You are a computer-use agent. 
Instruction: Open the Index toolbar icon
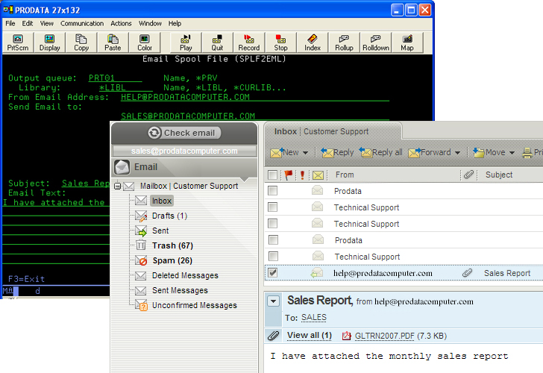coord(313,43)
